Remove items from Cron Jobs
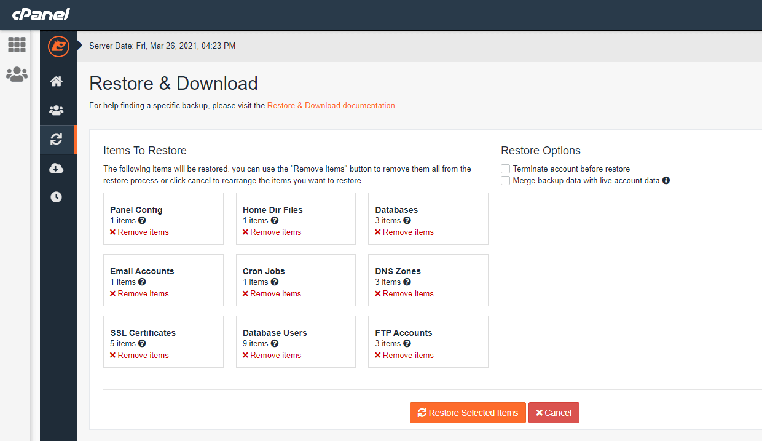762x441 pixels. (272, 294)
